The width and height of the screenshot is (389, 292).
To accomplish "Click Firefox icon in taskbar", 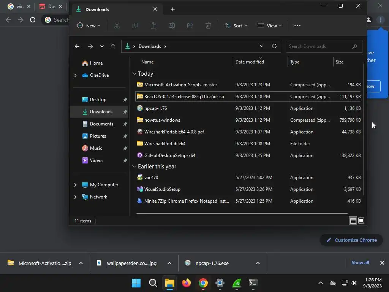I will pyautogui.click(x=187, y=283).
